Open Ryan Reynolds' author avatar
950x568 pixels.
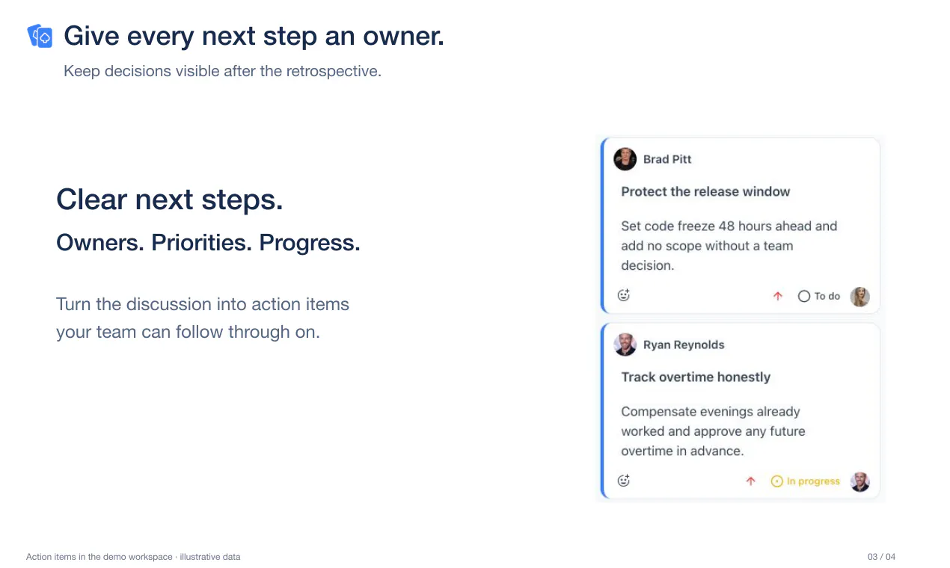625,345
